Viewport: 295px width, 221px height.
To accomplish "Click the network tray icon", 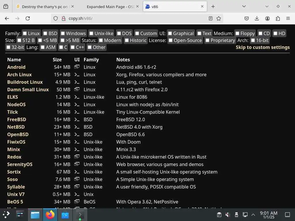I will pos(245,215).
